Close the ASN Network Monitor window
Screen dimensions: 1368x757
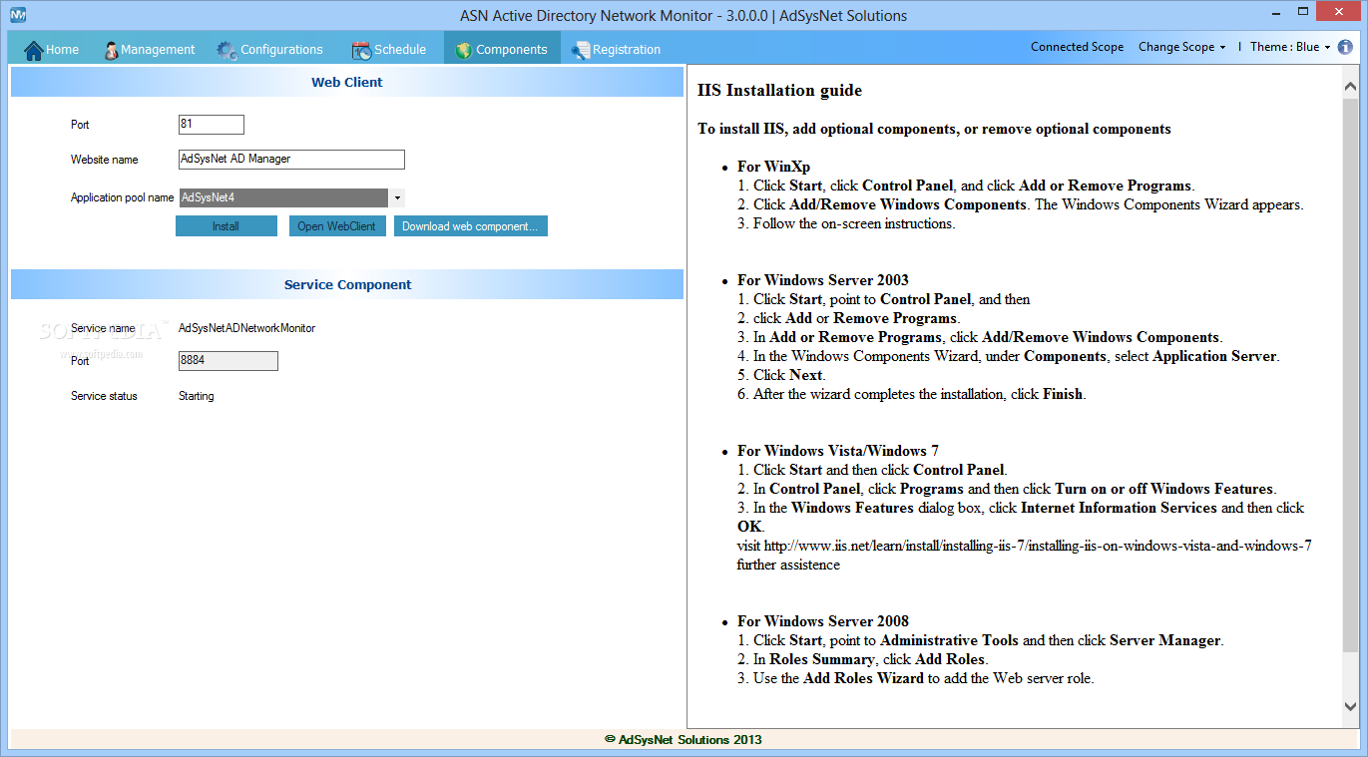pos(1339,11)
